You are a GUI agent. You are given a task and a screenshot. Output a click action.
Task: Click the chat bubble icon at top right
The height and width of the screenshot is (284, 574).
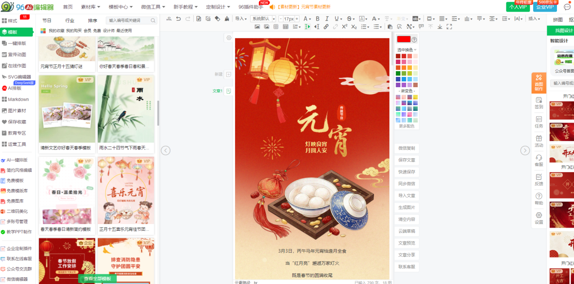click(567, 7)
